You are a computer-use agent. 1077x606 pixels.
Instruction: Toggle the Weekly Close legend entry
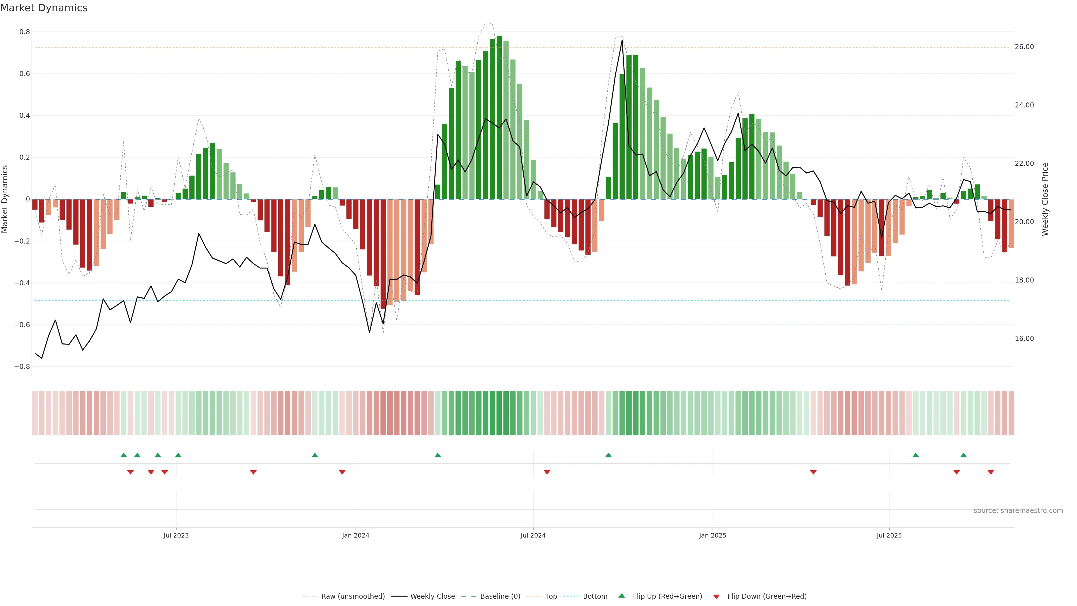click(432, 596)
